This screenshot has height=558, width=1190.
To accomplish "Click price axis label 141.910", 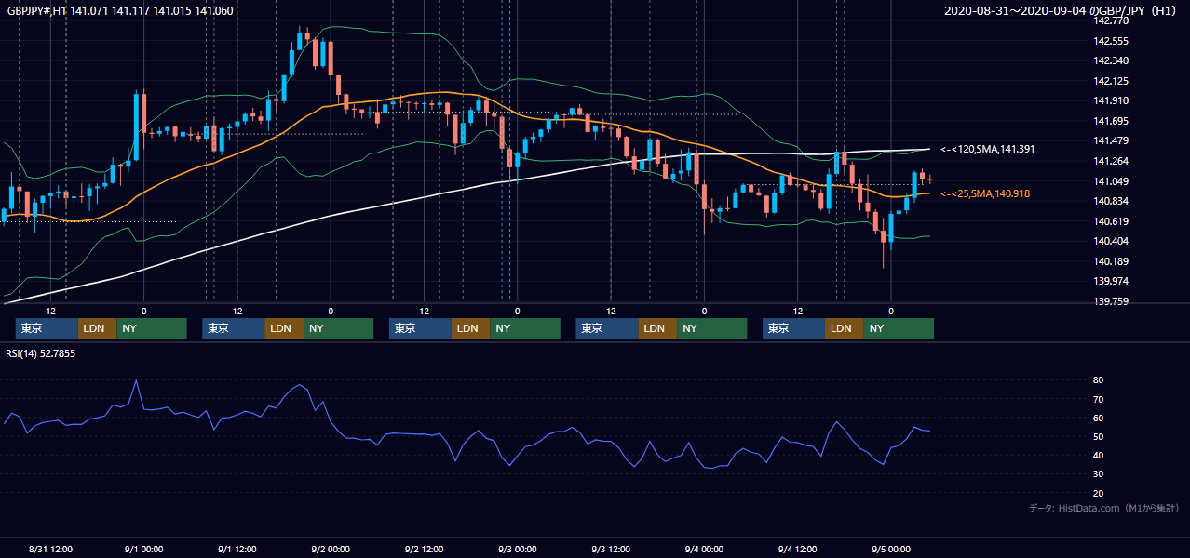I will pyautogui.click(x=1113, y=100).
